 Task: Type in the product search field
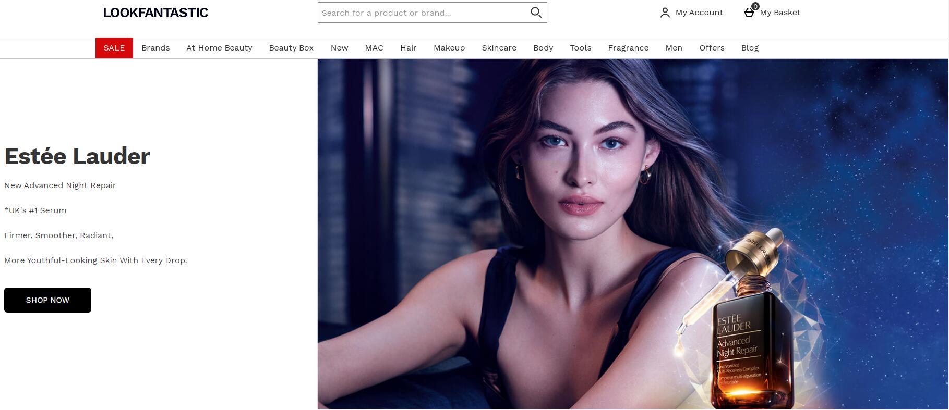click(423, 13)
